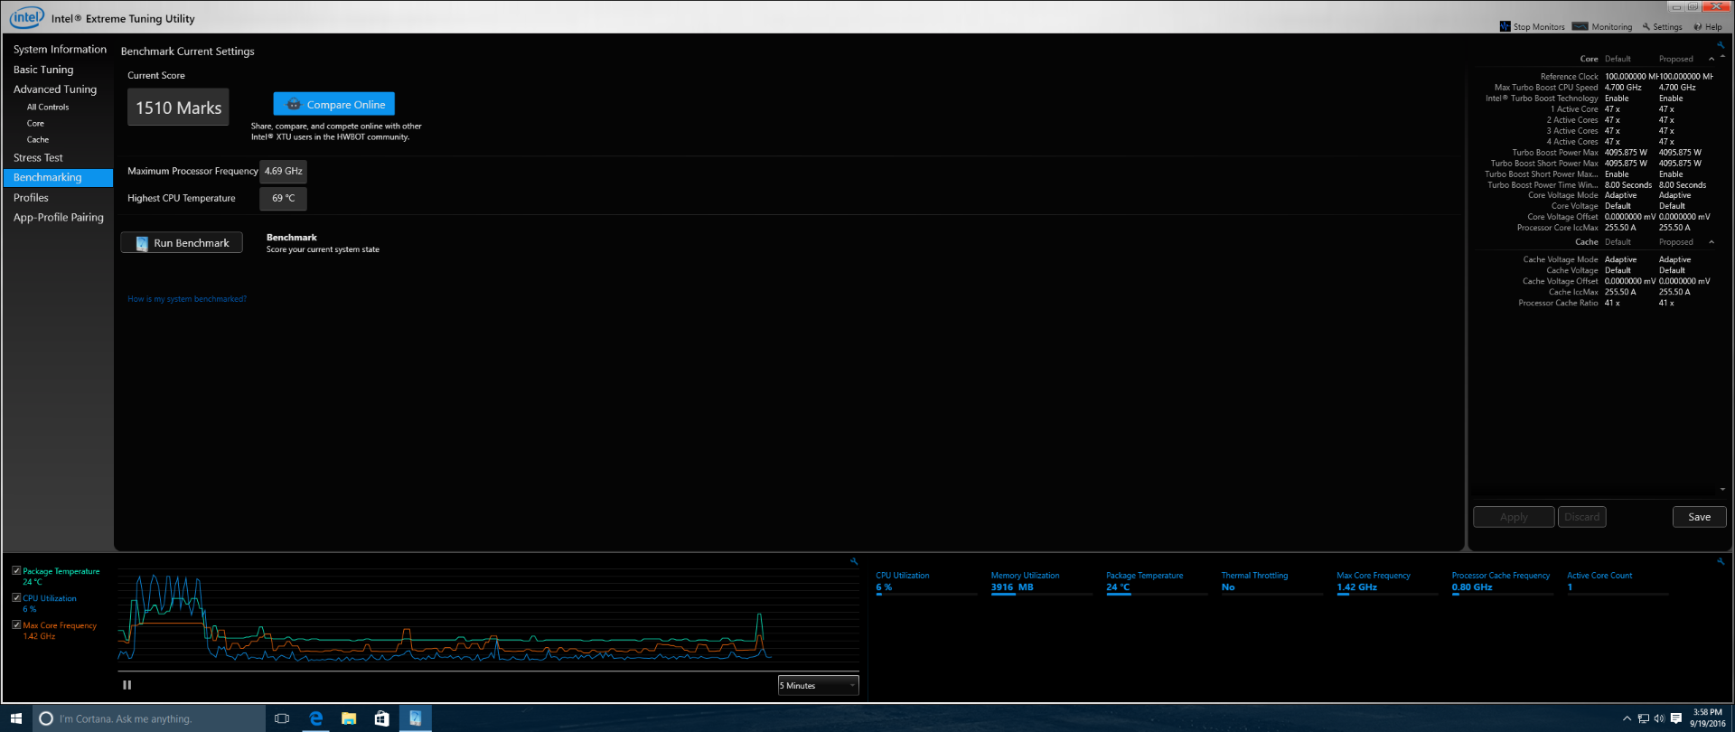Image resolution: width=1735 pixels, height=732 pixels.
Task: Click the 69 °C highest temperature value
Action: click(x=283, y=198)
